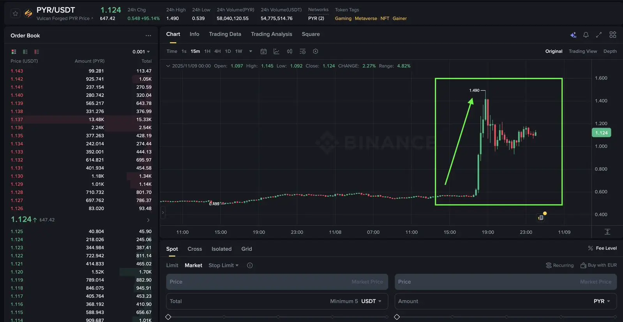
Task: Open the candlestick chart style icon
Action: click(x=289, y=51)
